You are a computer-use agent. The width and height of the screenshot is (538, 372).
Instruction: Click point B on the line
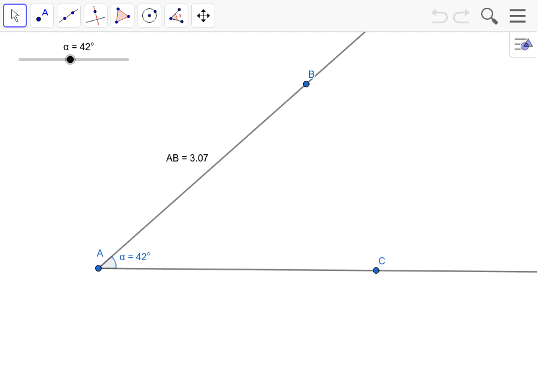[x=306, y=84]
